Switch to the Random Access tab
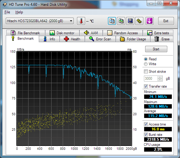180x158 pixels. coord(123,33)
